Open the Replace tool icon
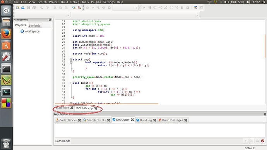Image resolution: width=267 pixels, height=150 pixels. click(x=79, y=8)
